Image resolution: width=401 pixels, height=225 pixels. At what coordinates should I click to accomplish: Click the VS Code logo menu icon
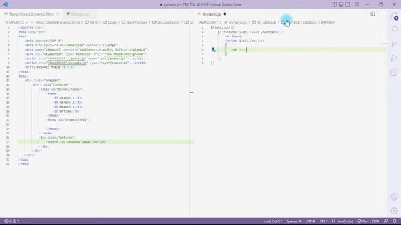pos(6,4)
